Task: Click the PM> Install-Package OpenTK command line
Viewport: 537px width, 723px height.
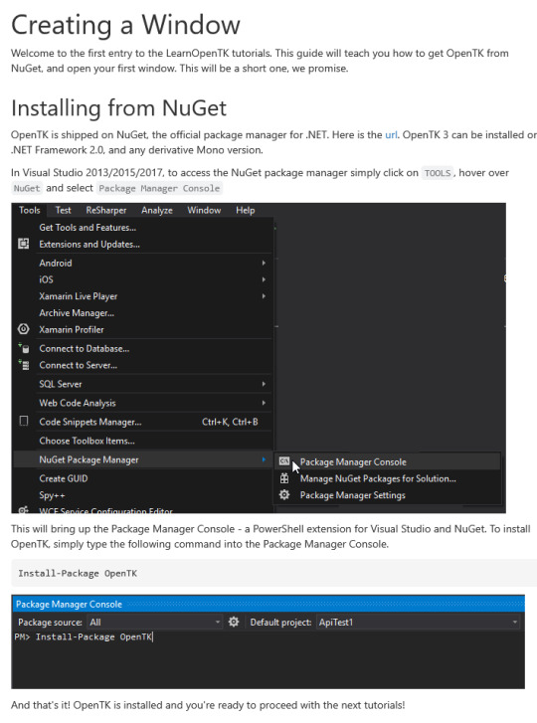Action: (x=84, y=636)
